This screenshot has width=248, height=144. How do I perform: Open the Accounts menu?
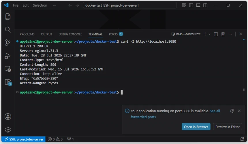[x=8, y=117]
